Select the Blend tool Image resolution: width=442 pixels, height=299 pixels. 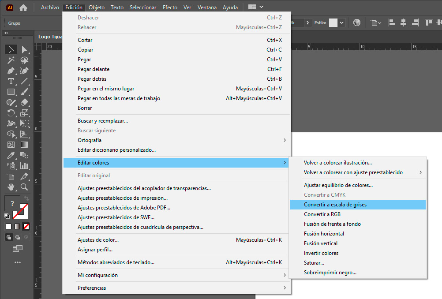point(24,155)
